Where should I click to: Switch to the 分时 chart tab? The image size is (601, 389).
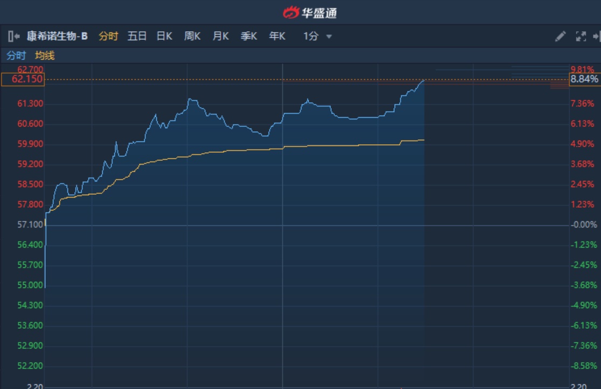coord(108,37)
